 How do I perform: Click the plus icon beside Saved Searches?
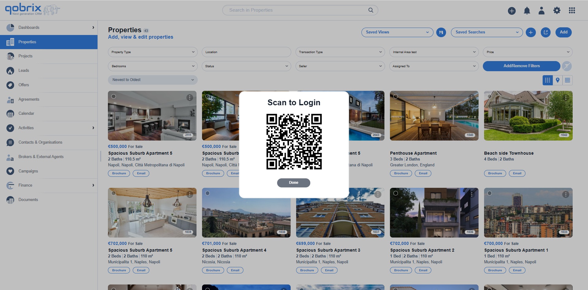(531, 32)
